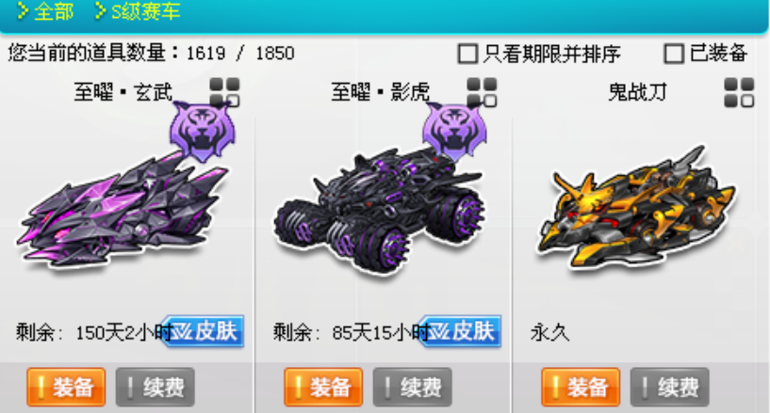This screenshot has height=413, width=770.
Task: Enable the 已装备 filter checkbox
Action: tap(674, 54)
